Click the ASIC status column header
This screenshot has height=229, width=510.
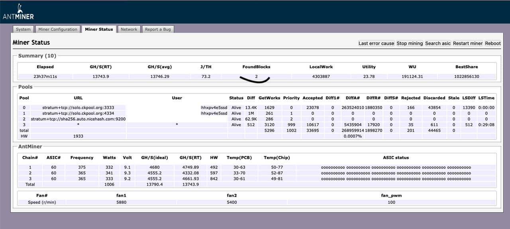click(x=396, y=158)
